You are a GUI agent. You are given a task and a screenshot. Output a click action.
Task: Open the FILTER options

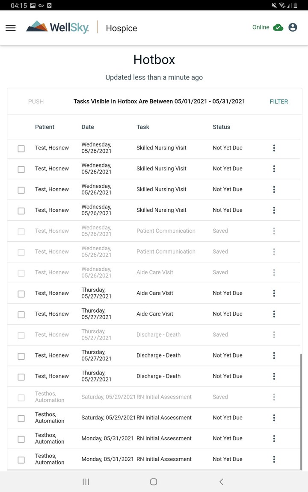click(279, 102)
